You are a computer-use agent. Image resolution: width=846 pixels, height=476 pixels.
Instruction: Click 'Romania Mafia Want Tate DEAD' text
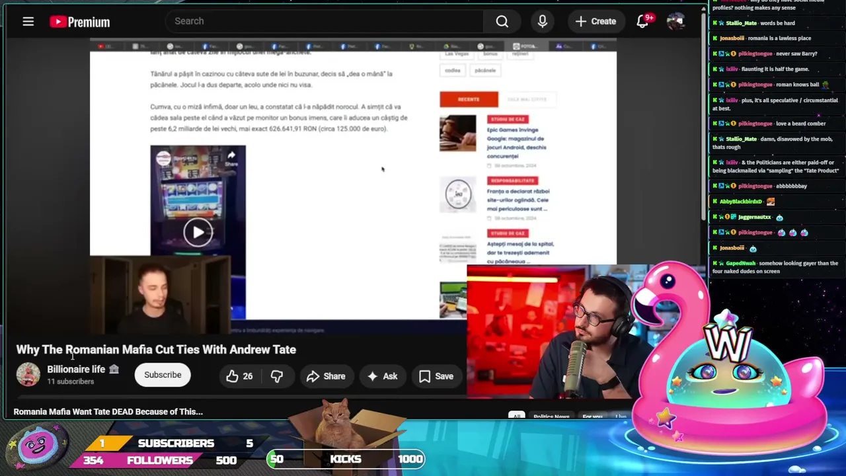click(x=108, y=412)
